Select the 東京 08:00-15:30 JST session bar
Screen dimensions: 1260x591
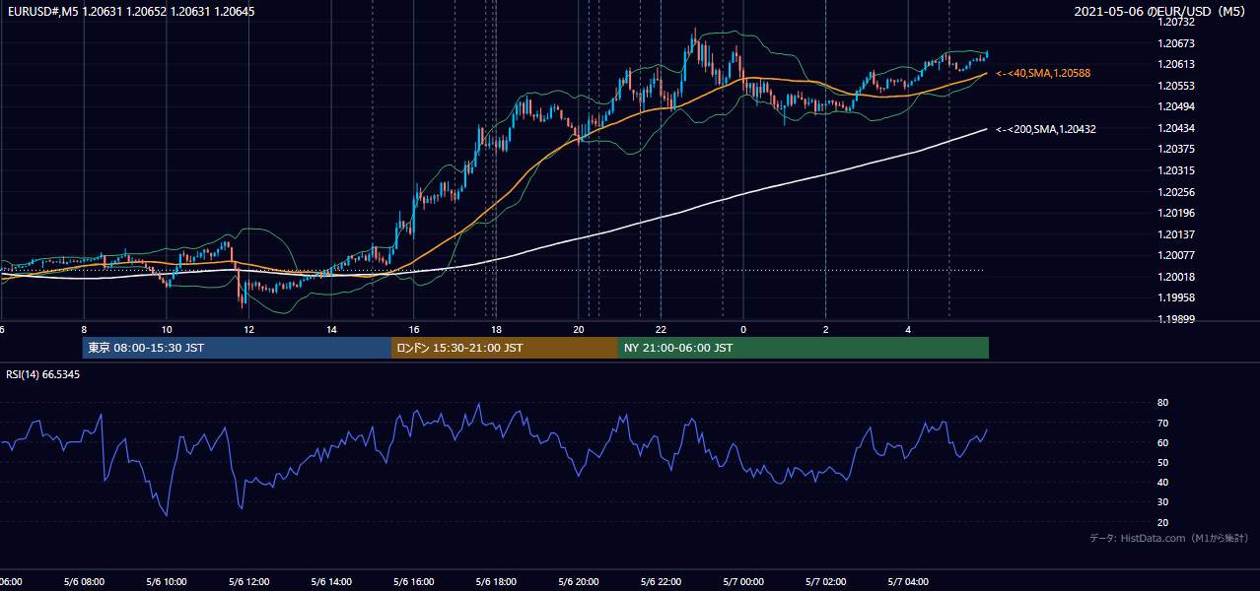[x=237, y=348]
